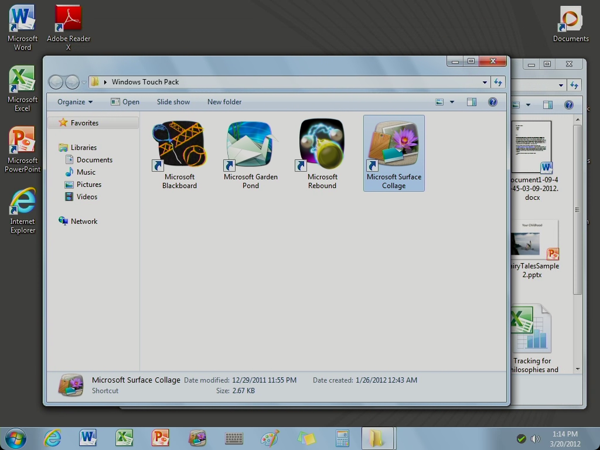Viewport: 600px width, 450px height.
Task: Open the Organize dropdown menu
Action: point(75,102)
